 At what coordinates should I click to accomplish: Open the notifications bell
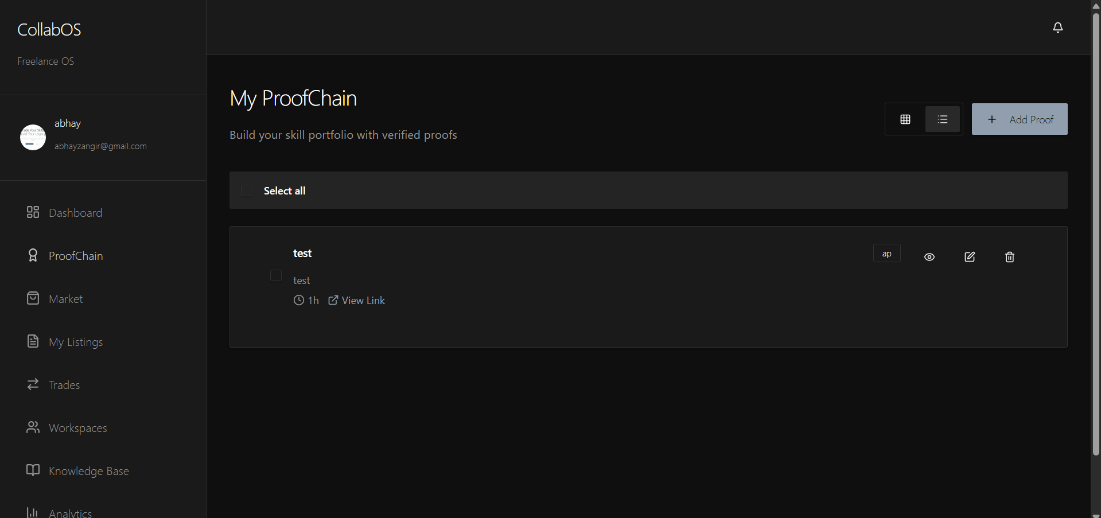tap(1057, 28)
